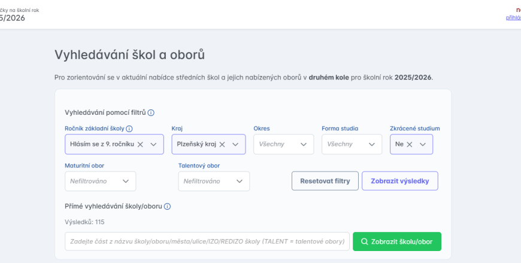Click the Maturitní obor label
This screenshot has height=263, width=521.
coord(84,166)
